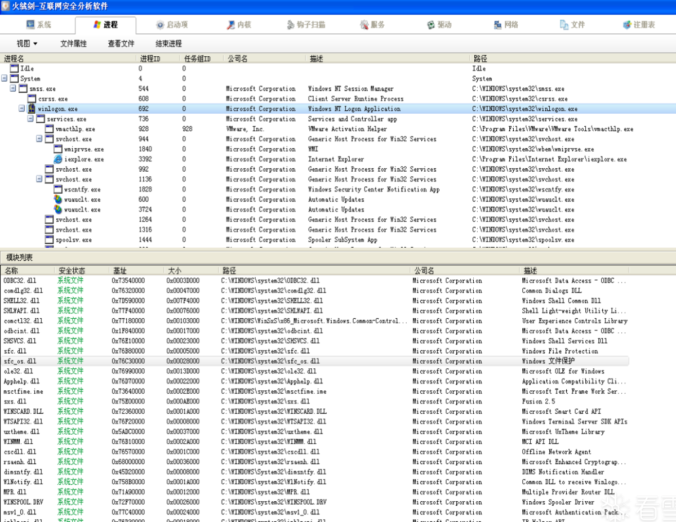This screenshot has height=522, width=676.
Task: Select the comdlg32.dll module row
Action: (x=315, y=291)
